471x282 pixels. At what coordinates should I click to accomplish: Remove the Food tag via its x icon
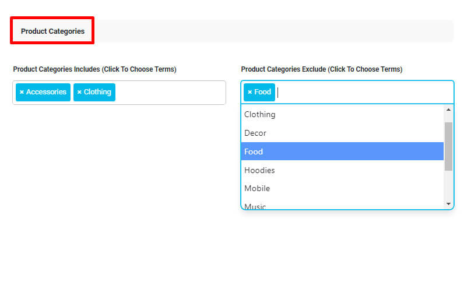[x=250, y=92]
